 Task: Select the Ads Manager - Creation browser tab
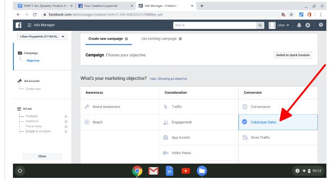point(166,6)
